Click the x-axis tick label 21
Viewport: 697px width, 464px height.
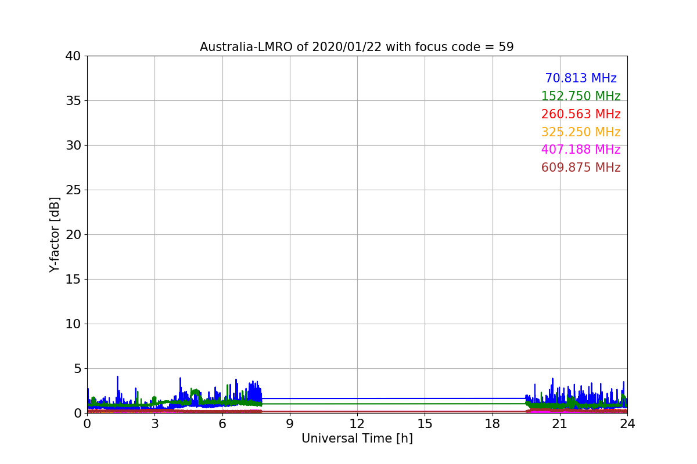560,424
